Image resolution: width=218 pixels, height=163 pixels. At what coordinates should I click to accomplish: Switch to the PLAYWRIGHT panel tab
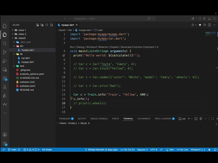144,119
